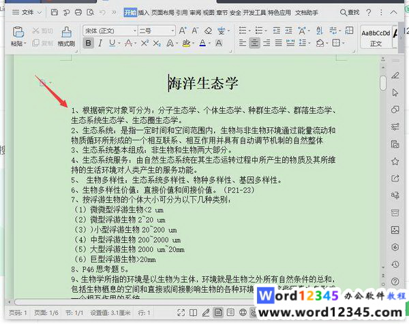Image resolution: width=409 pixels, height=324 pixels.
Task: Toggle outline view in status bar
Action: [230, 312]
